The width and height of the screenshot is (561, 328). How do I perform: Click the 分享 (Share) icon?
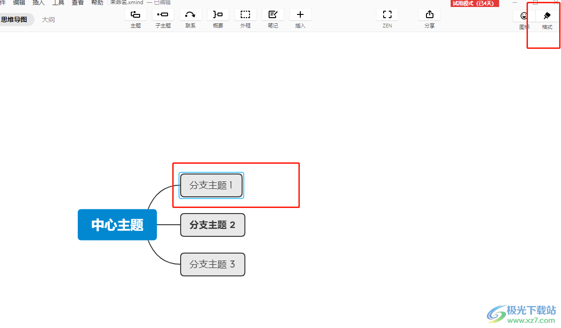click(x=429, y=15)
